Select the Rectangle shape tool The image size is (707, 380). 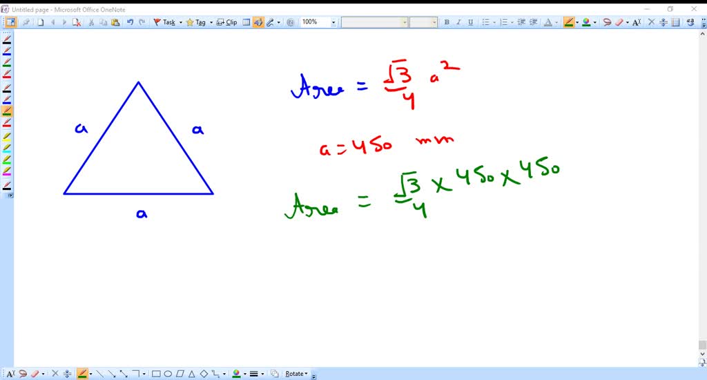(156, 374)
